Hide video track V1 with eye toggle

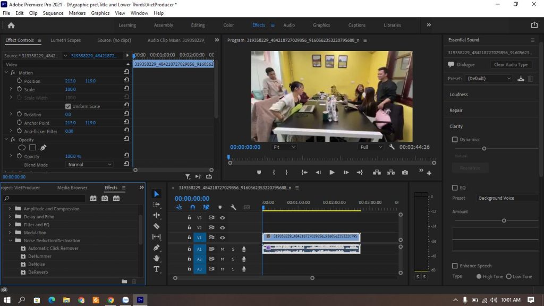point(223,237)
